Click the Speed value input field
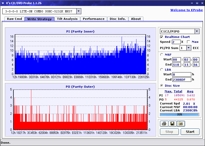Image resolution: width=205 pixels, height=146 pixels. 176,42
